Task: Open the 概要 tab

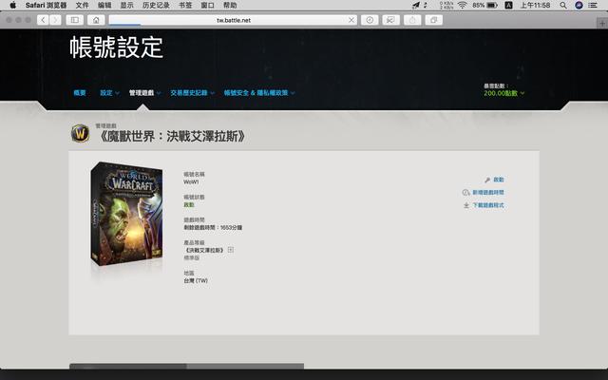Action: [x=80, y=93]
